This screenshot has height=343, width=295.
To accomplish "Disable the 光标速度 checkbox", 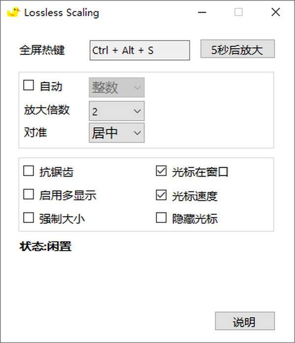I will 161,195.
